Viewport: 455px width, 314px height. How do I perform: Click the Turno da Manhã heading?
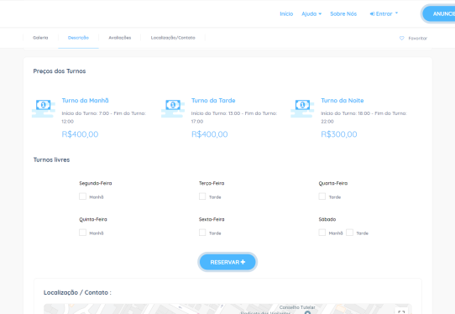(x=85, y=101)
